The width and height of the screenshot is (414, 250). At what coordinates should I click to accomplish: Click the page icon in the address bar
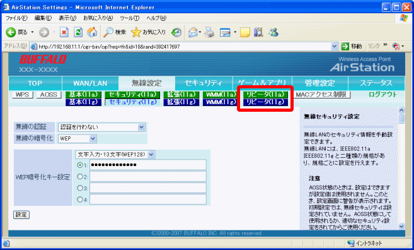click(33, 47)
